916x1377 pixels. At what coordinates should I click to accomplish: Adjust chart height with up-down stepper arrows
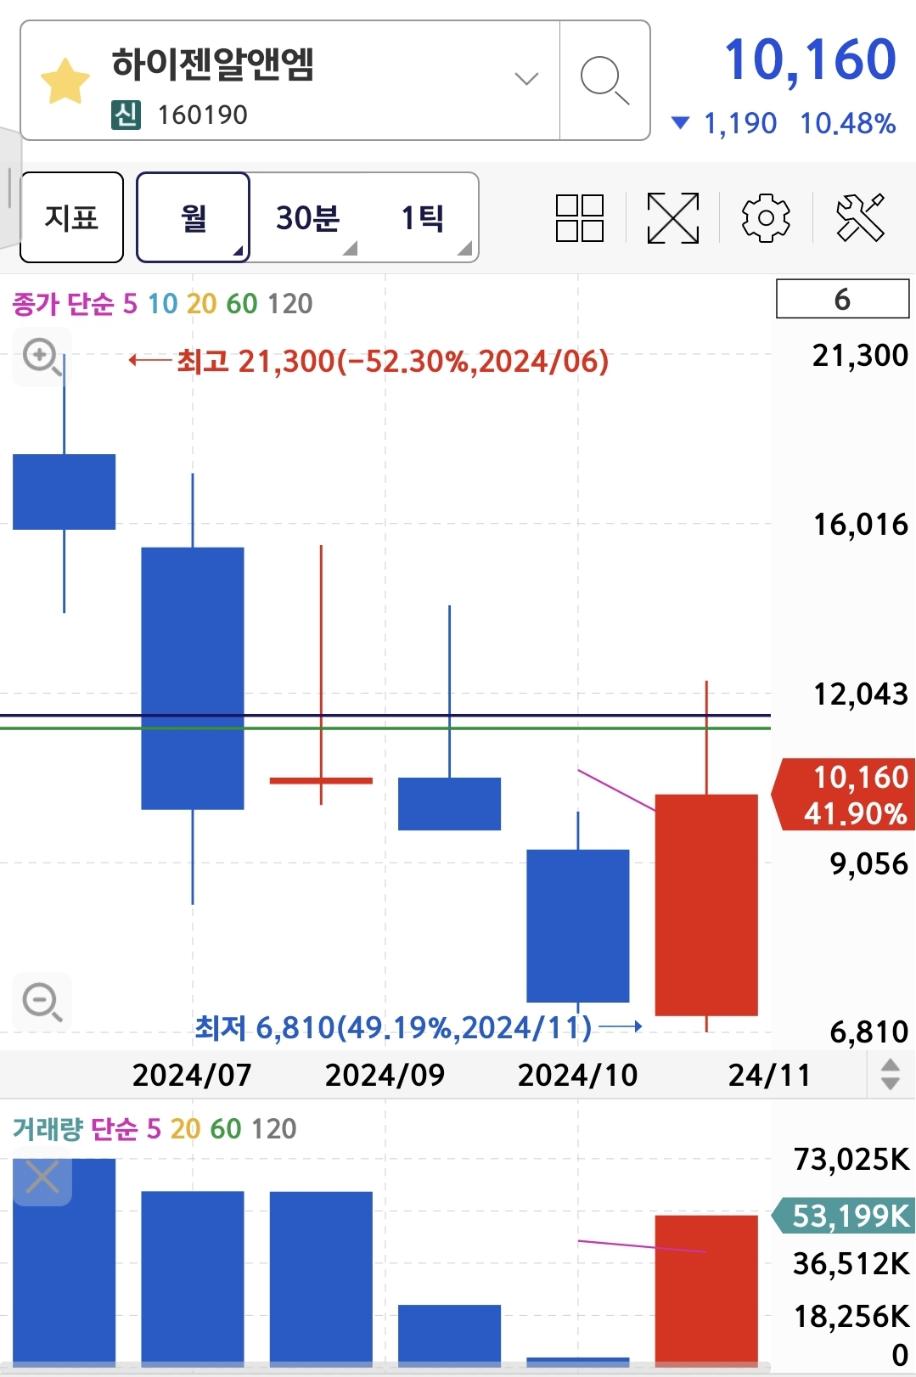click(890, 1075)
